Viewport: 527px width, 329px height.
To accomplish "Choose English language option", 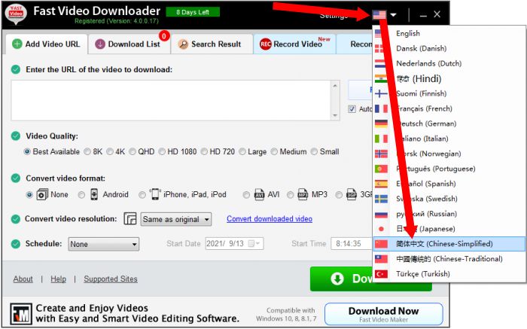I will tap(449, 33).
